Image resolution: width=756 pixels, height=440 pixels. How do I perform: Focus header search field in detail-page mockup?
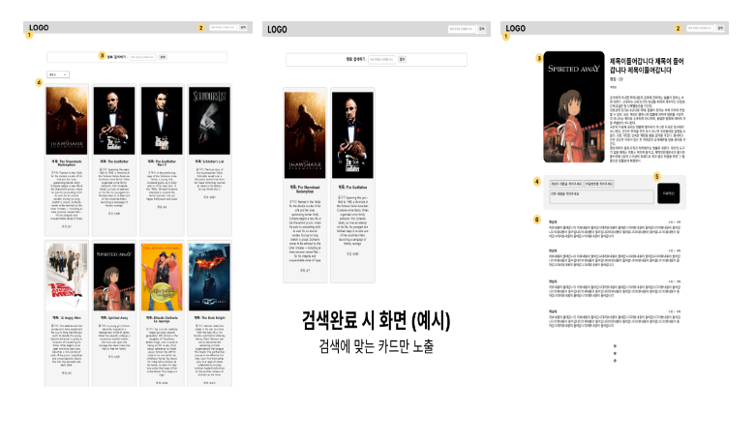coord(700,28)
